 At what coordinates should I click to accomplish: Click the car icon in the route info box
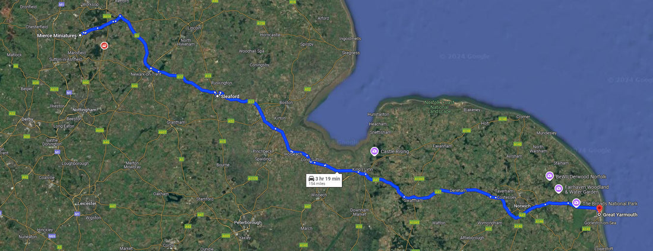311,178
